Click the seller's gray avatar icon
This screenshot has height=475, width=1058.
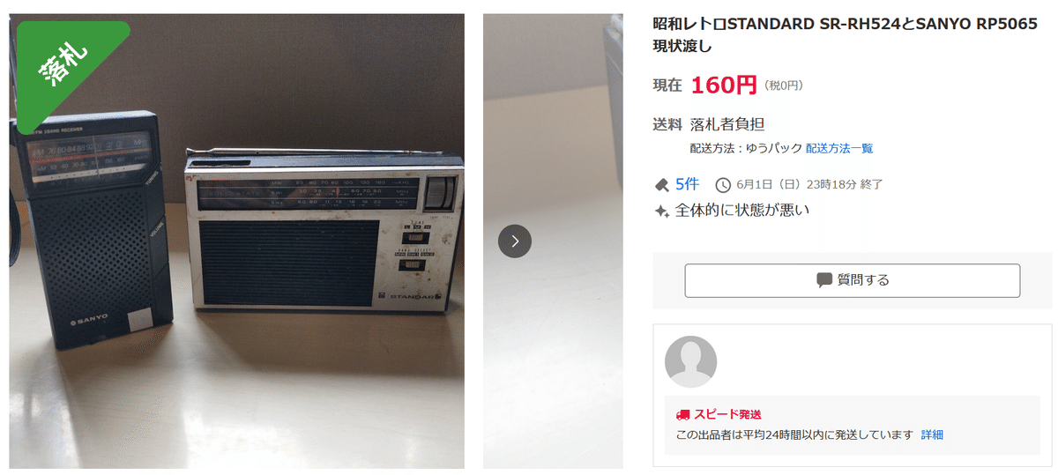pyautogui.click(x=690, y=361)
